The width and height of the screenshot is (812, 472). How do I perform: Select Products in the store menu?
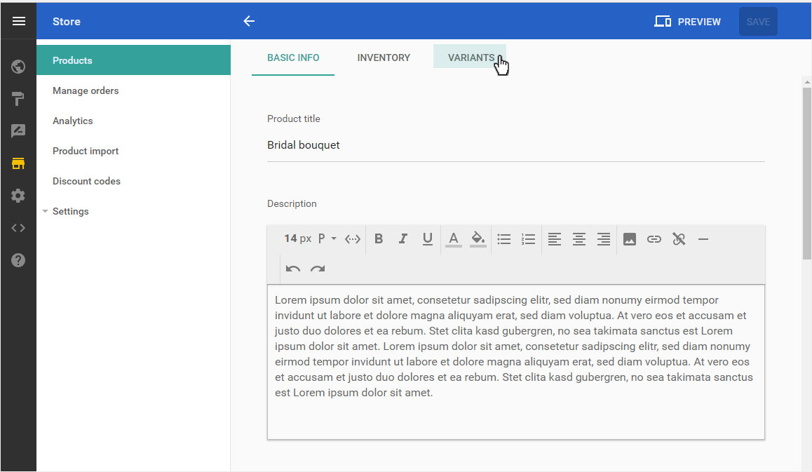(x=134, y=60)
